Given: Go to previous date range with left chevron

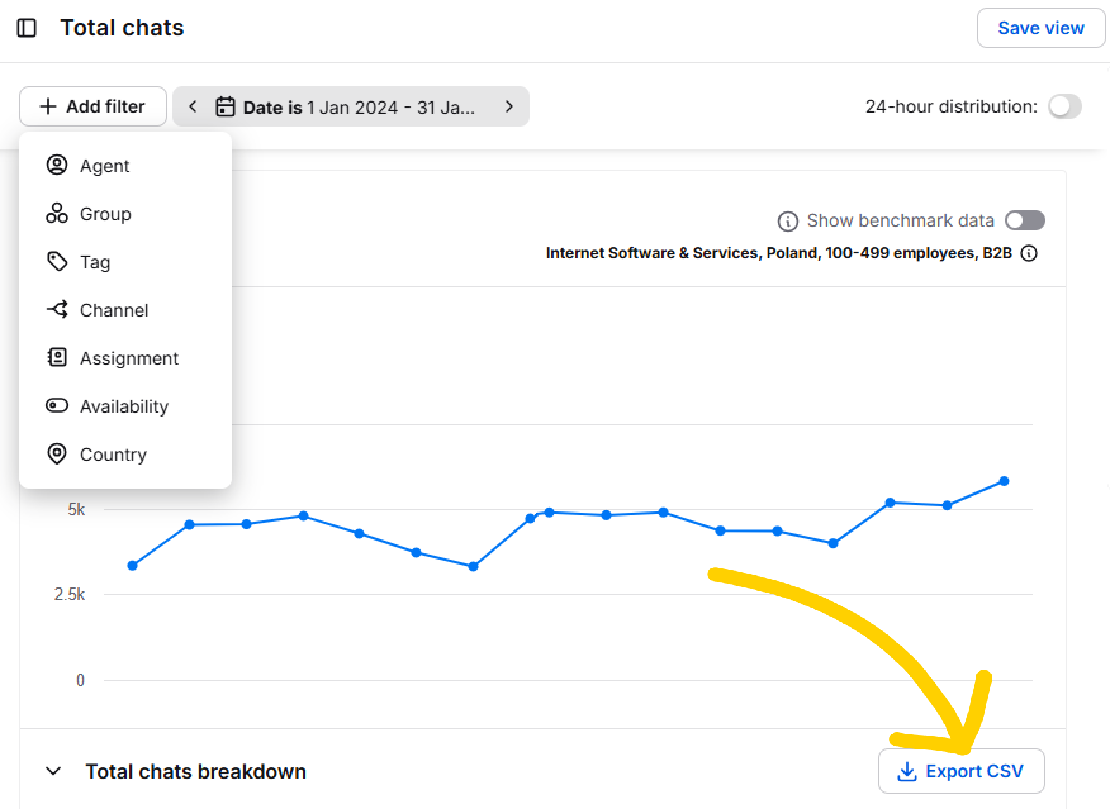Looking at the screenshot, I should click(x=193, y=106).
